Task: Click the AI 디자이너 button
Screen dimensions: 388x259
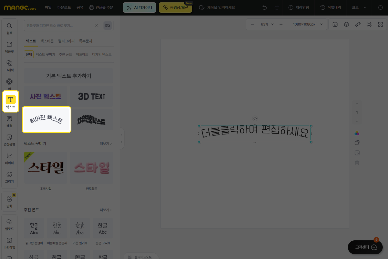Action: 140,8
